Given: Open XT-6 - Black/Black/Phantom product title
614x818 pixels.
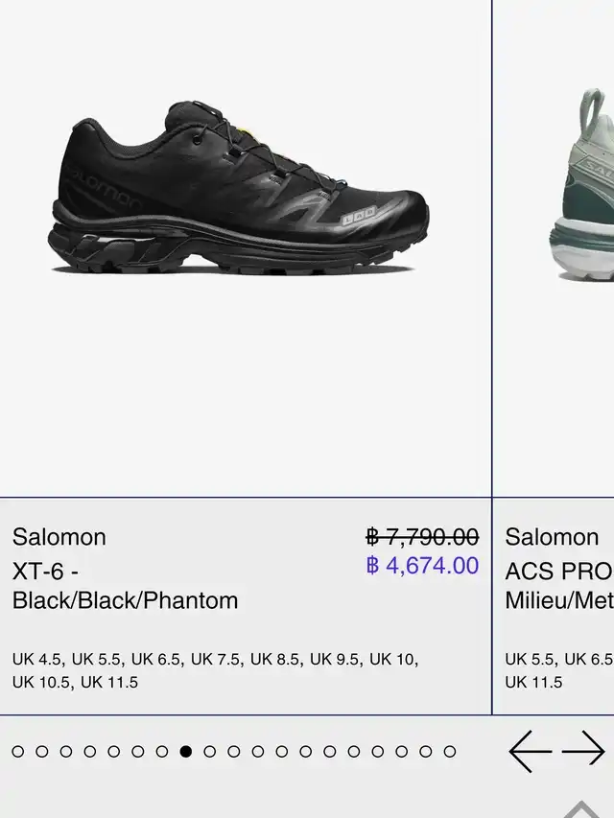Looking at the screenshot, I should tap(126, 586).
